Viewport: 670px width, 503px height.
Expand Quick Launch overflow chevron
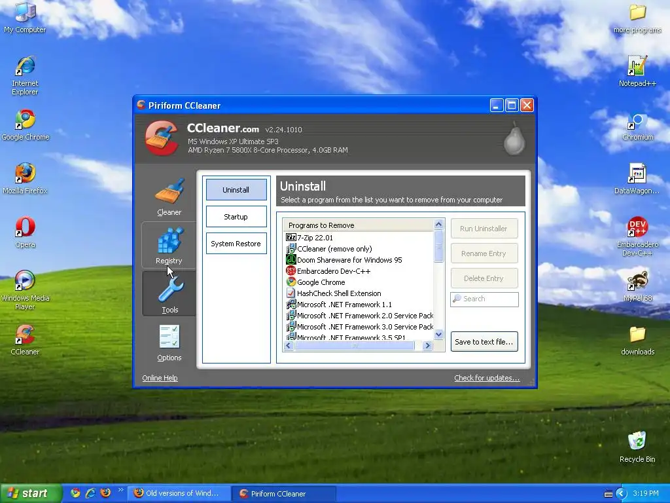coord(120,490)
